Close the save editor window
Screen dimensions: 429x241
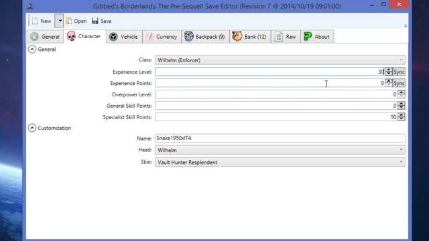400,5
